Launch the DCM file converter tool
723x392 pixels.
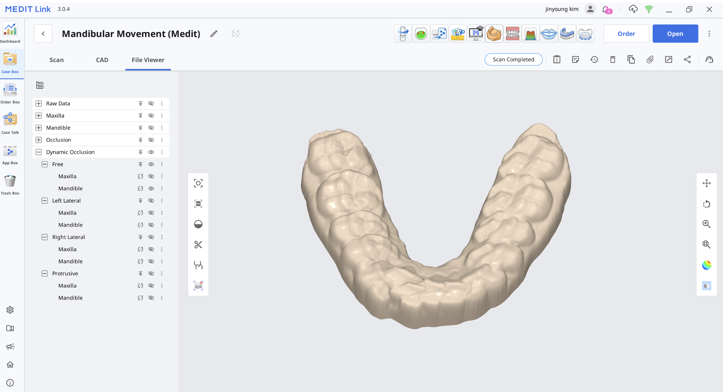tap(439, 33)
